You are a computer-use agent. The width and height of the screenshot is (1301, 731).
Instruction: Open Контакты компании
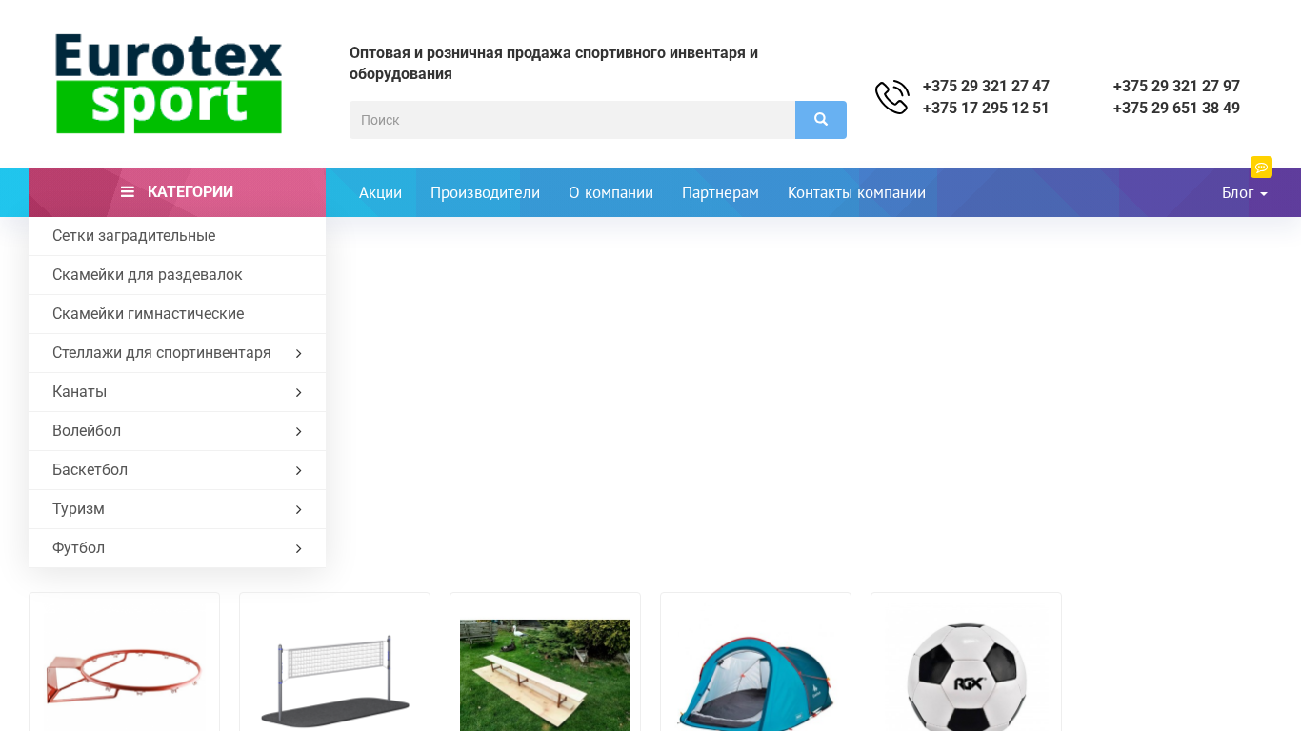pos(856,192)
